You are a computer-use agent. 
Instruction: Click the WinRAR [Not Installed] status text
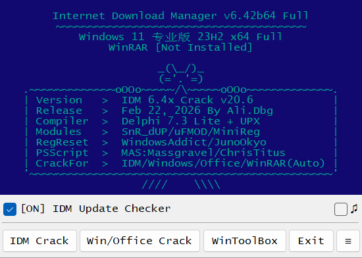[180, 47]
